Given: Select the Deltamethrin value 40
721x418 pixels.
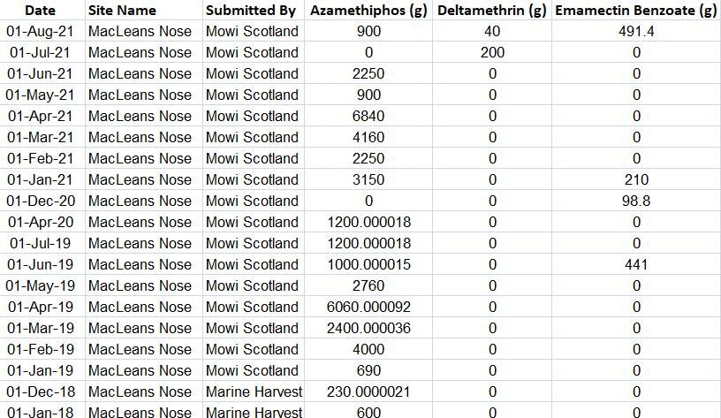Looking at the screenshot, I should (x=492, y=31).
